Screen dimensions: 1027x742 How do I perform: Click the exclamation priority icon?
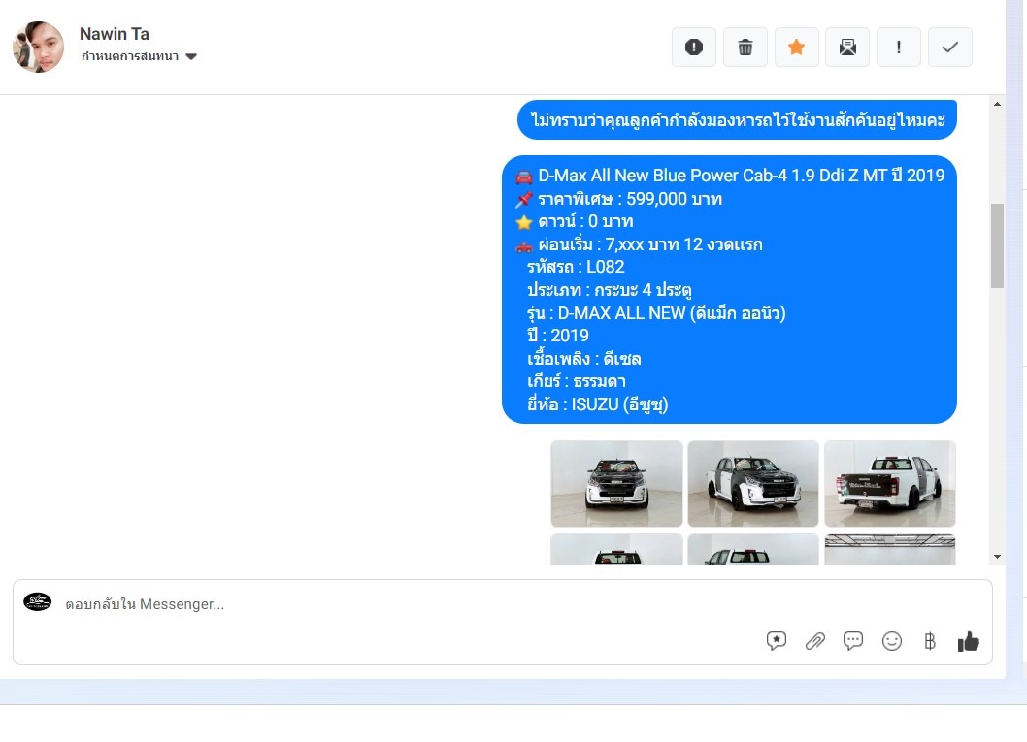pos(899,48)
